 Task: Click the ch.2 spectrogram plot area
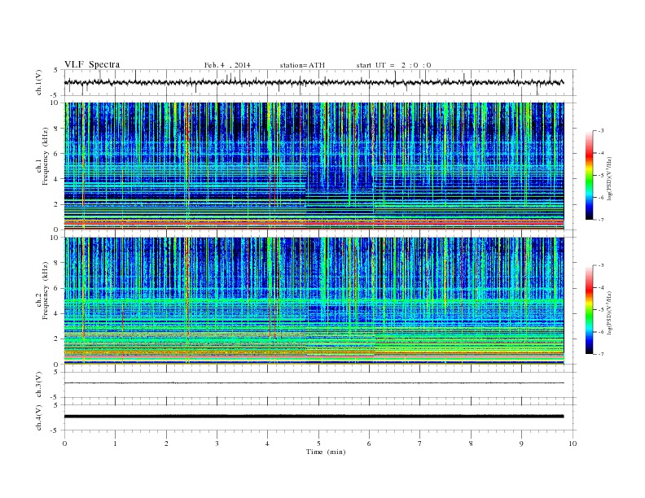(x=314, y=300)
